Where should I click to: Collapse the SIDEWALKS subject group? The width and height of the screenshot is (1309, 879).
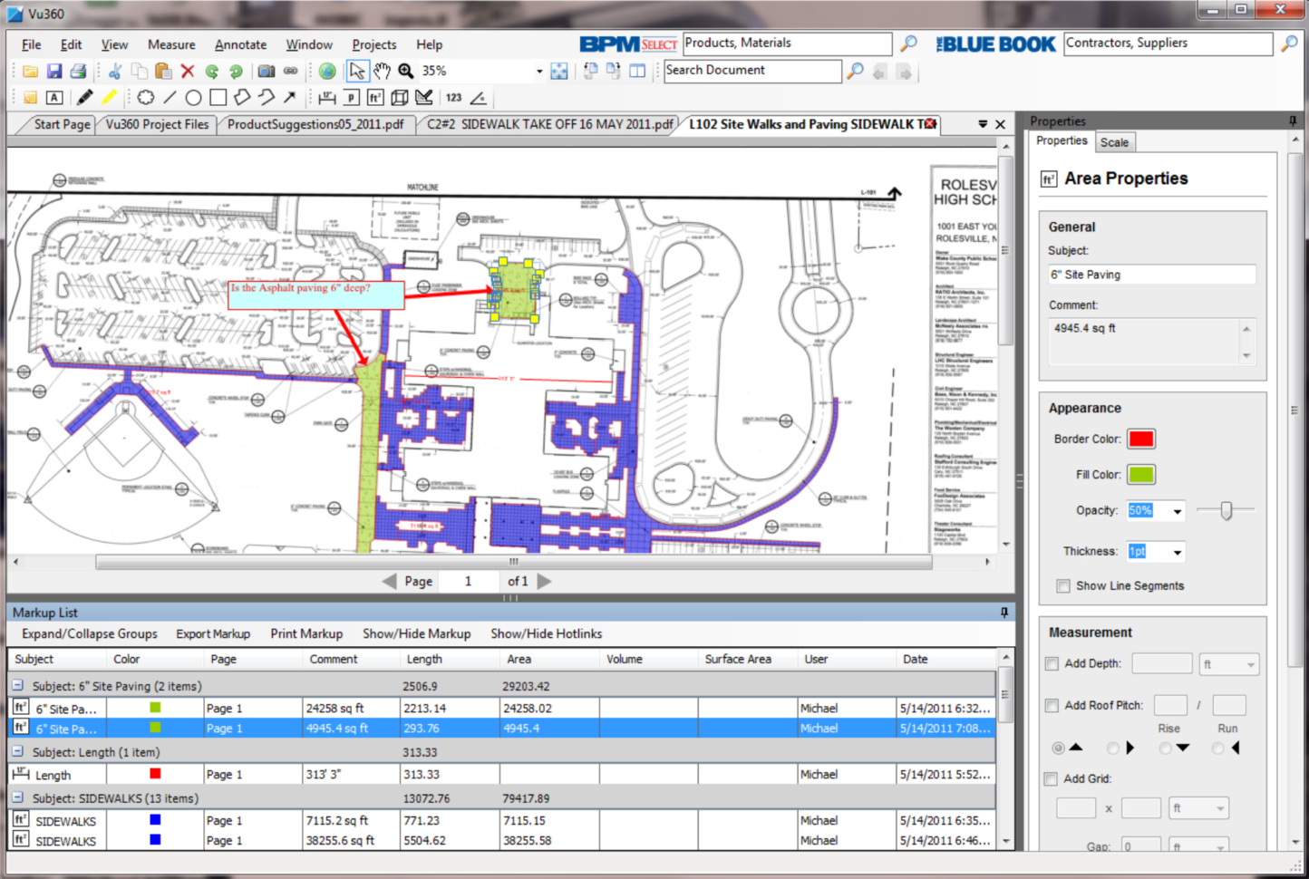pos(16,798)
